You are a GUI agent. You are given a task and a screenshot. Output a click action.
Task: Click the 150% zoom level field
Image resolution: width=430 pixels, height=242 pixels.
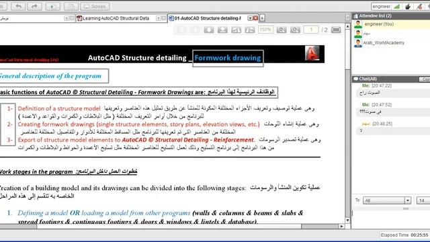click(x=265, y=30)
